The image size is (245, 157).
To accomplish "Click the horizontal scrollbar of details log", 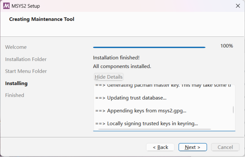I will pos(155,129).
